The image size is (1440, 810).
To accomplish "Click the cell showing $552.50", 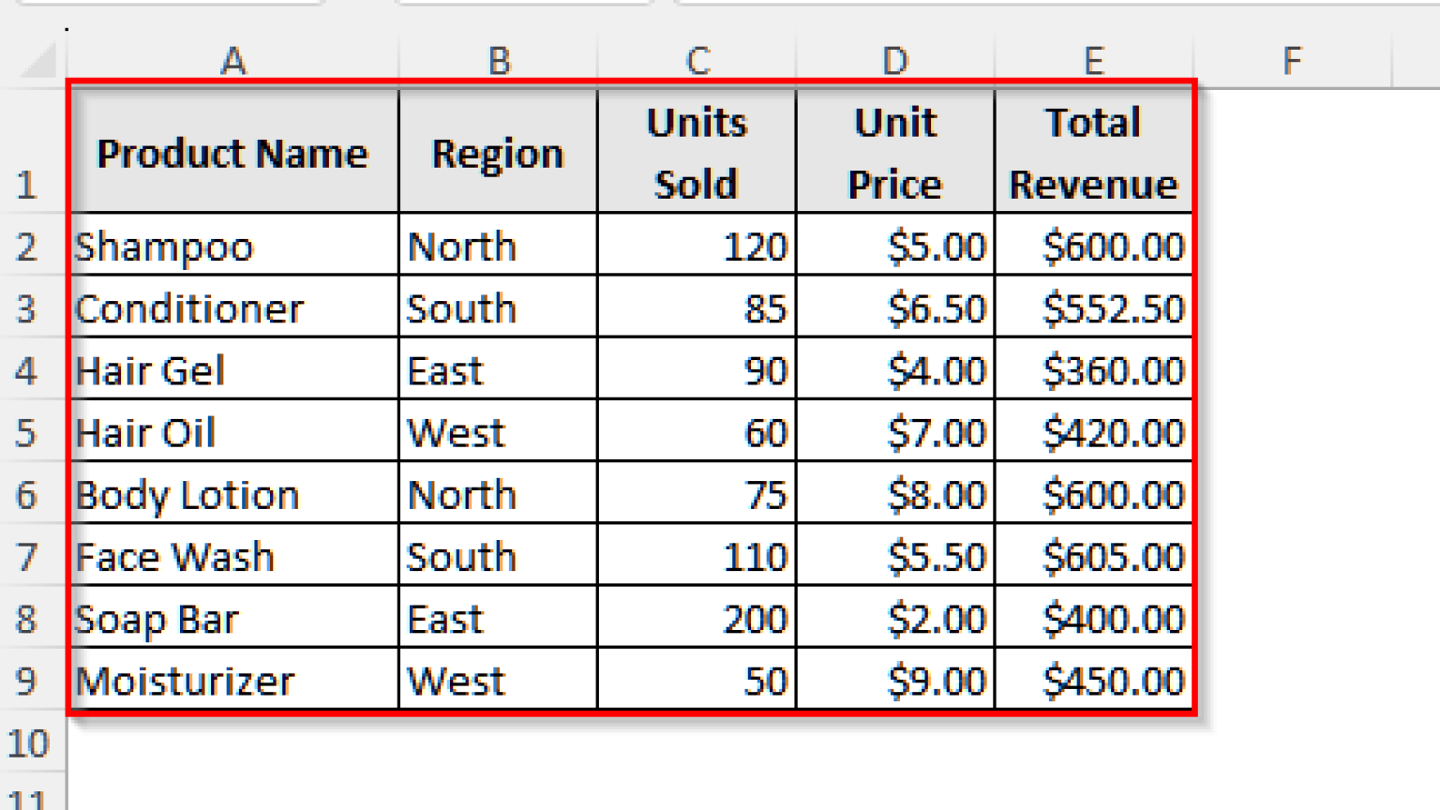I will (1093, 308).
